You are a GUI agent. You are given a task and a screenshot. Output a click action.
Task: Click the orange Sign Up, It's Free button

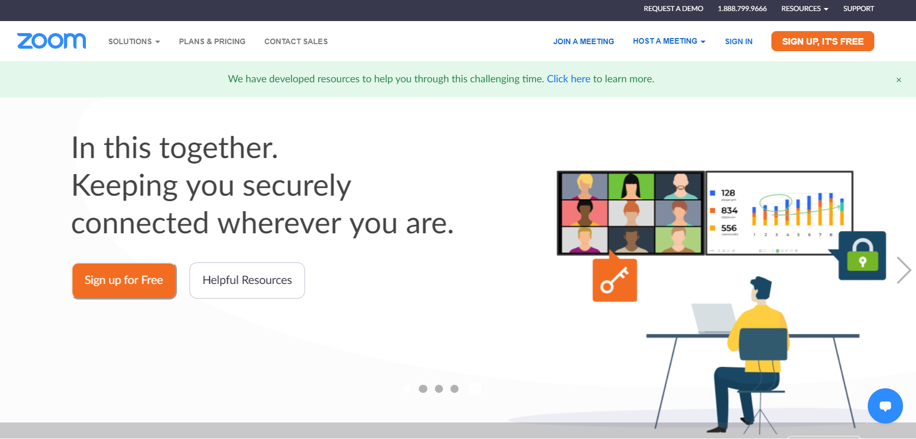[x=823, y=41]
